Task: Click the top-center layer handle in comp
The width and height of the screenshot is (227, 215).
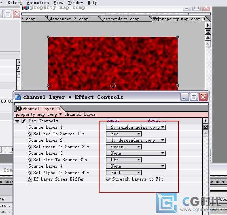Action: [x=113, y=37]
